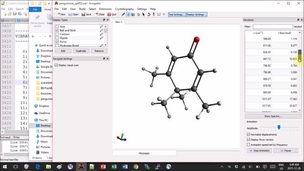Viewport: 304px width, 171px height.
Task: Toggle Normalize displacements checkbox
Action: 248,134
